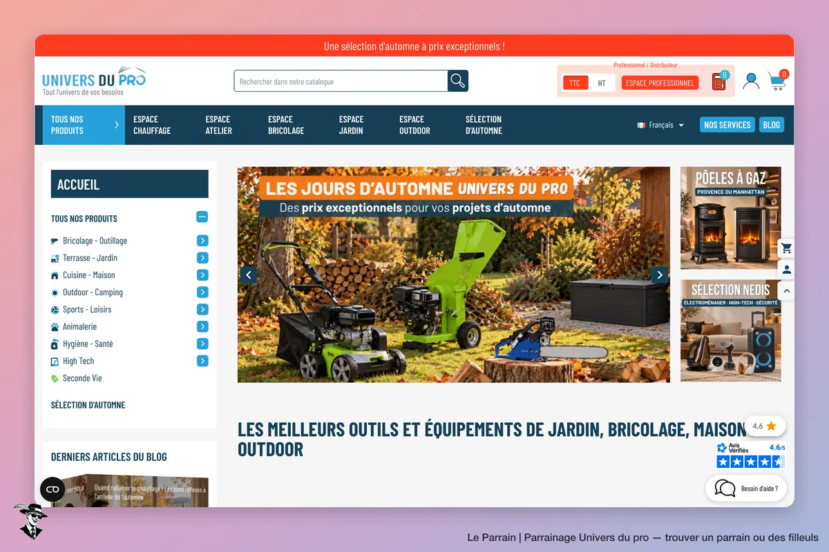Click the round dark accessibility widget button
Image resolution: width=829 pixels, height=552 pixels.
53,489
